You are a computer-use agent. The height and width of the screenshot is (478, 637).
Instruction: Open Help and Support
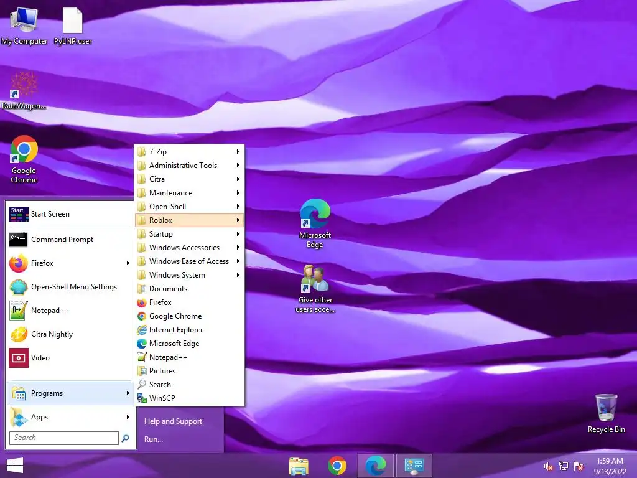point(173,421)
